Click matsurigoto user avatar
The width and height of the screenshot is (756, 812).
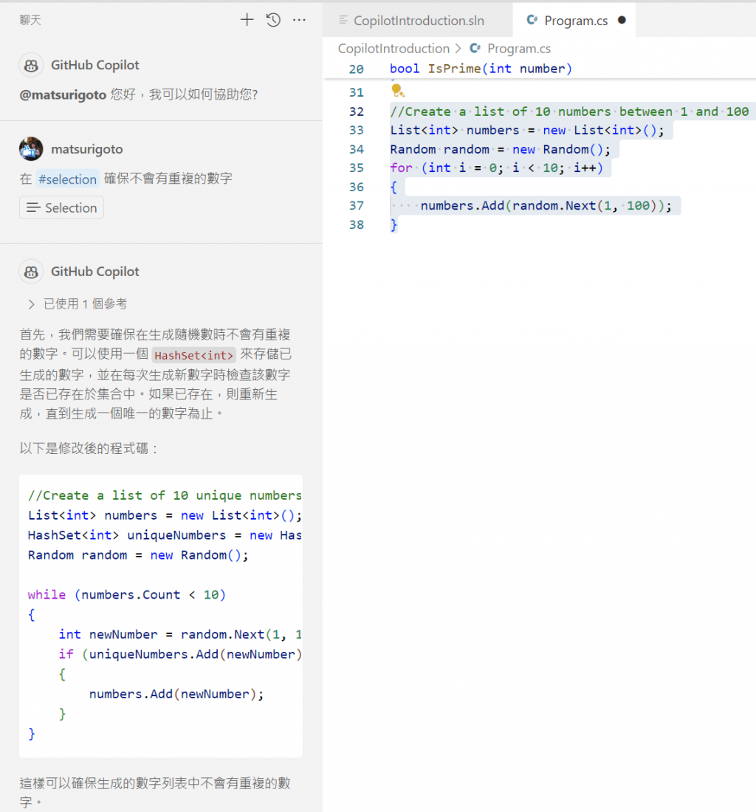(31, 149)
